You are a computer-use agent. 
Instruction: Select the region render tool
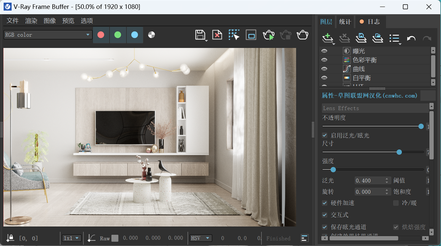(x=234, y=35)
